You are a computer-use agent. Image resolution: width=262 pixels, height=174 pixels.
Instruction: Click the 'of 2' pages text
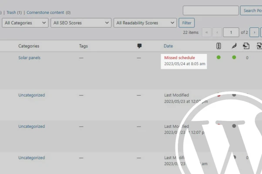[x=244, y=32]
